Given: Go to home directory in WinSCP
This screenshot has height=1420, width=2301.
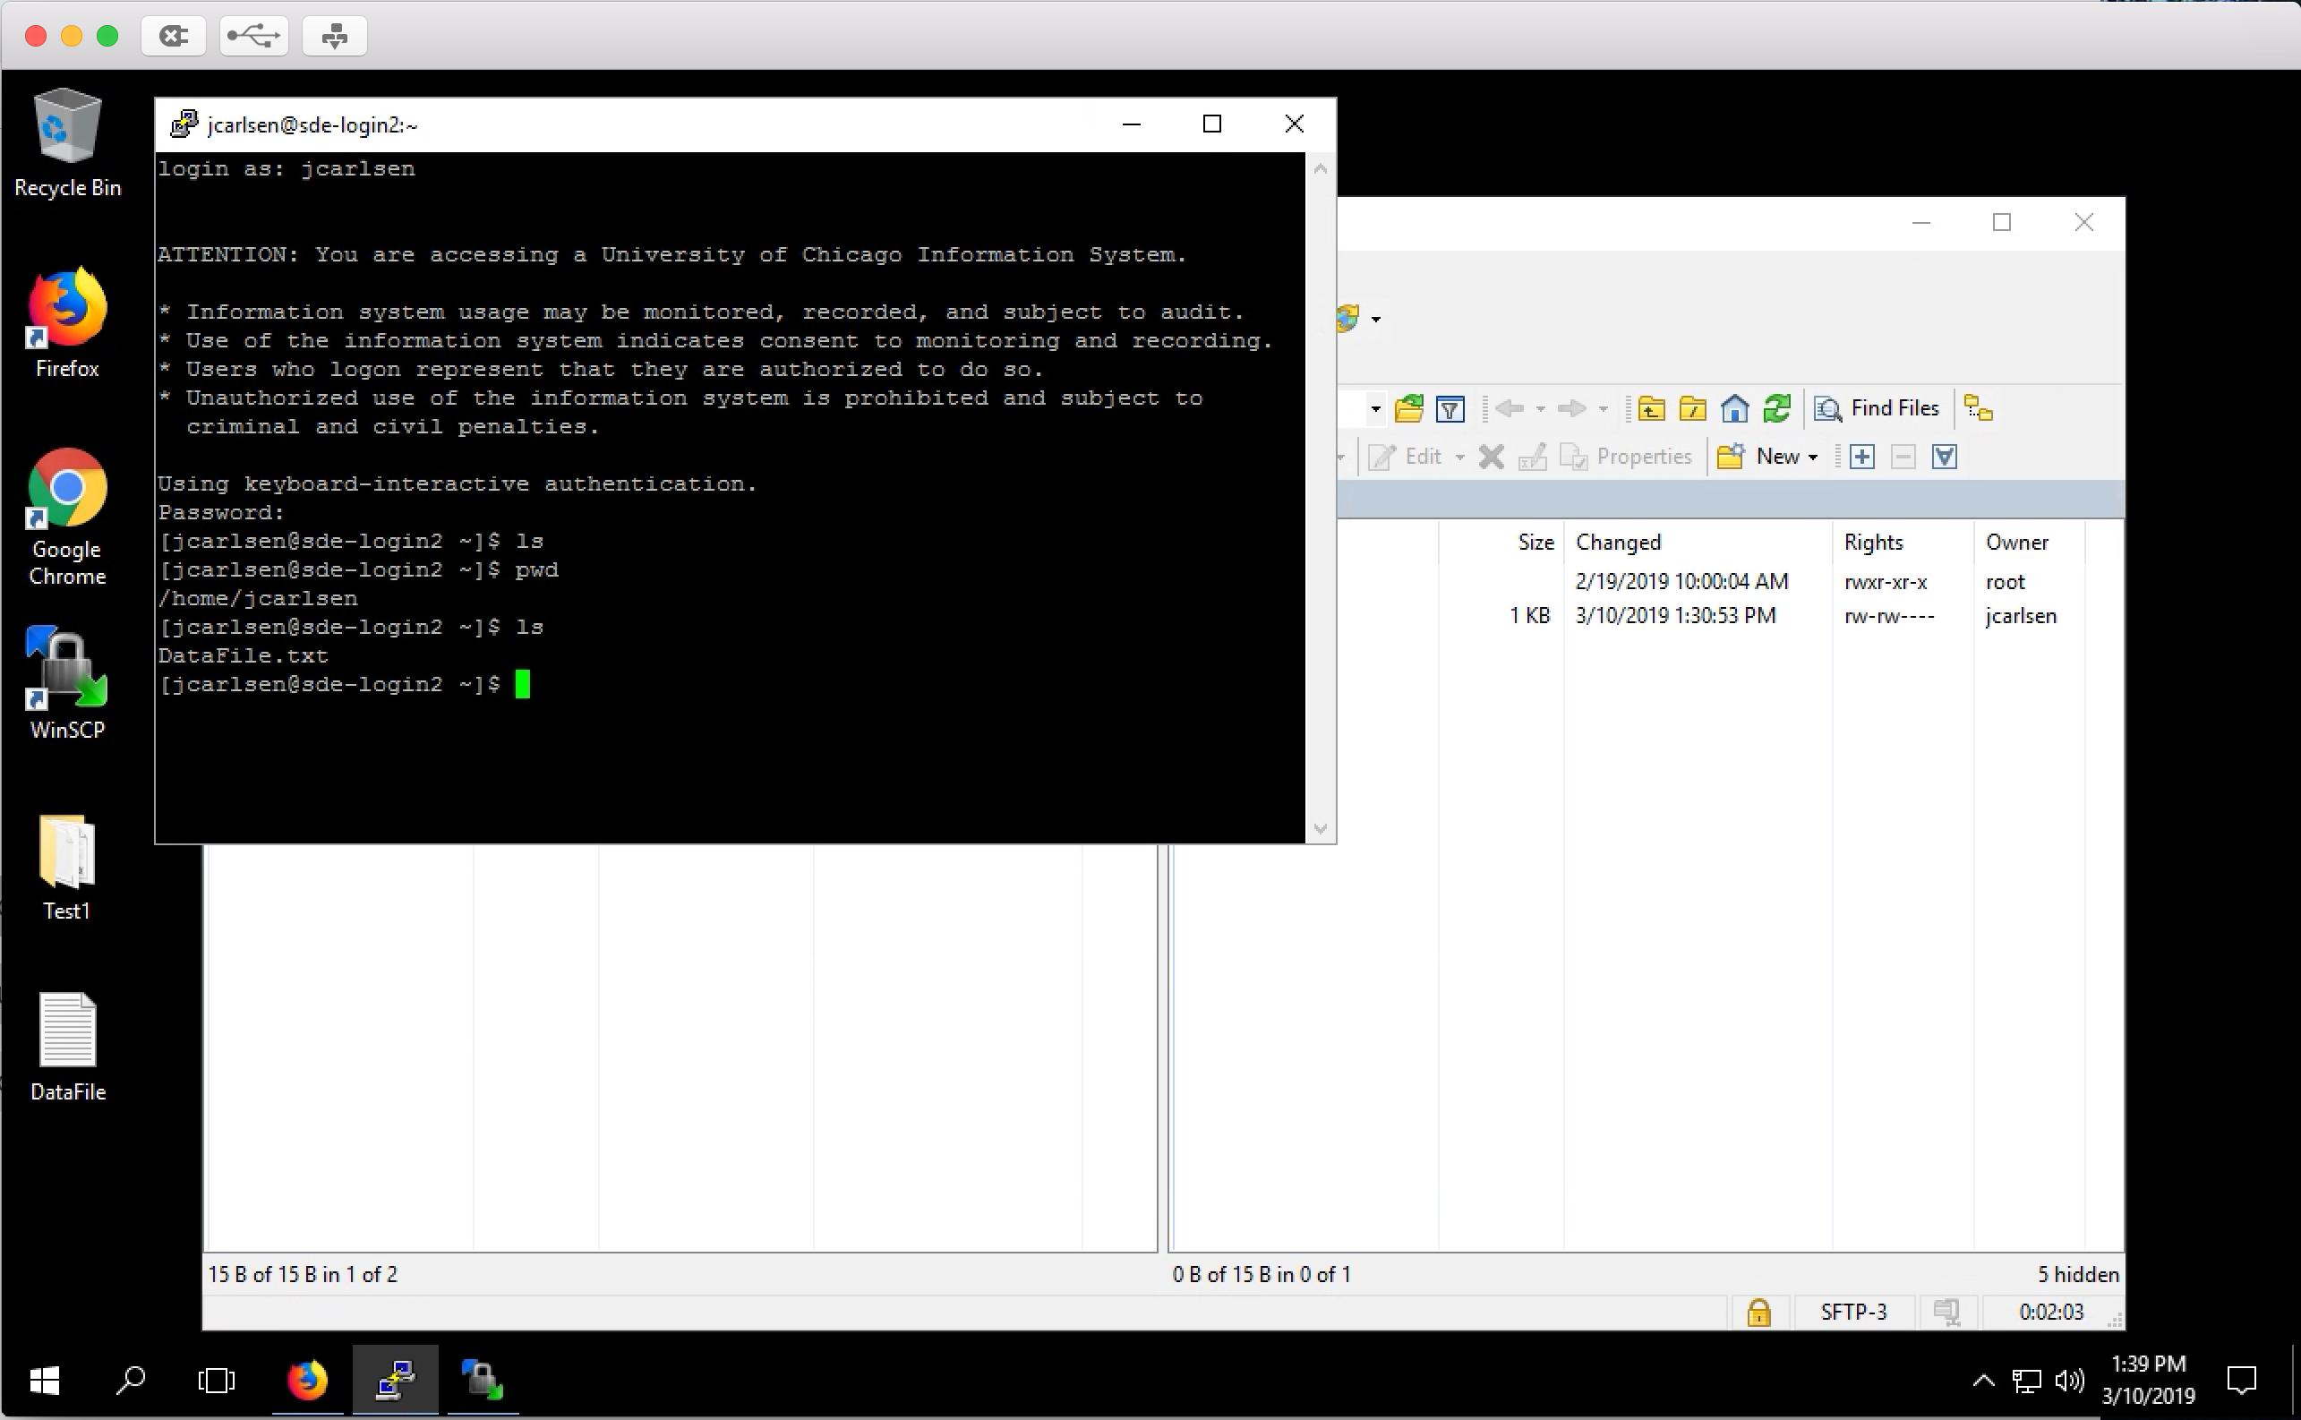Looking at the screenshot, I should (x=1734, y=408).
